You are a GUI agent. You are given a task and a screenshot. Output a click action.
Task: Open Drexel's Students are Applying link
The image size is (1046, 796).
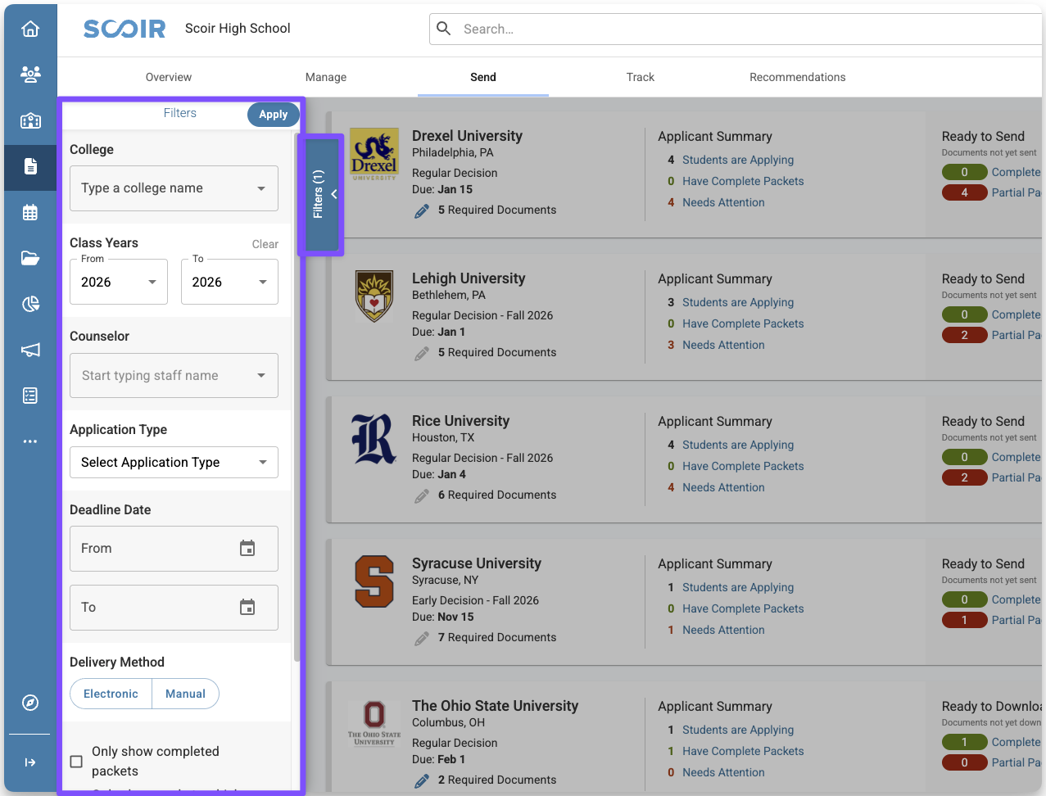(738, 160)
